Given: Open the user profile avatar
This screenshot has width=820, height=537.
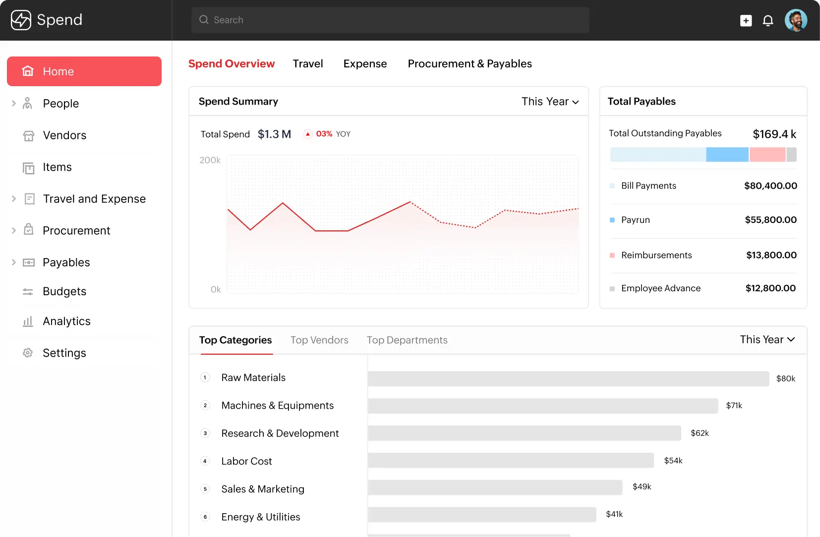Looking at the screenshot, I should (796, 20).
